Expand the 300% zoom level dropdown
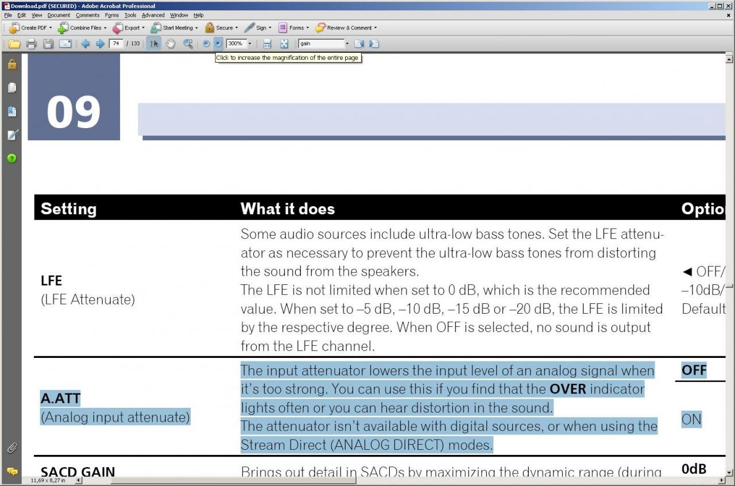Screen dimensions: 735x486 tap(250, 44)
